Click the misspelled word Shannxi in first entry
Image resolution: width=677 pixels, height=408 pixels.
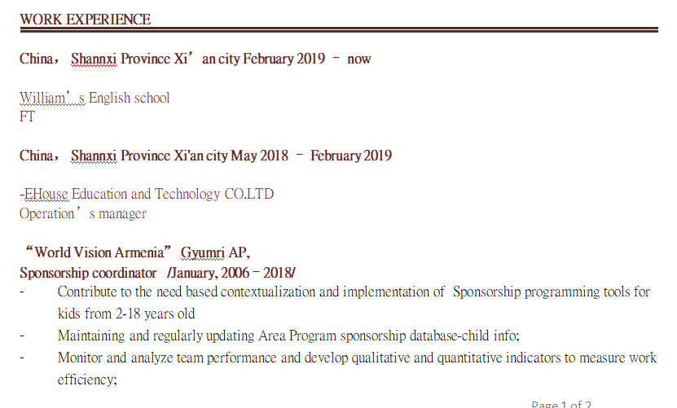(94, 59)
